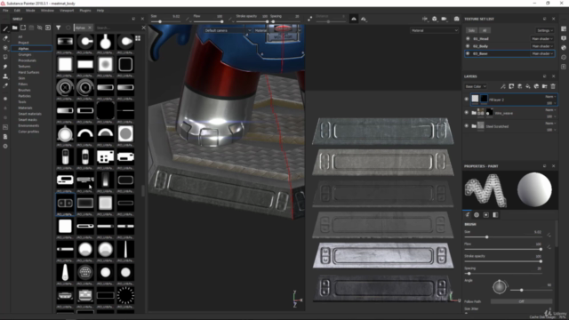
Task: Select the white square alpha thumbnail
Action: point(65,65)
